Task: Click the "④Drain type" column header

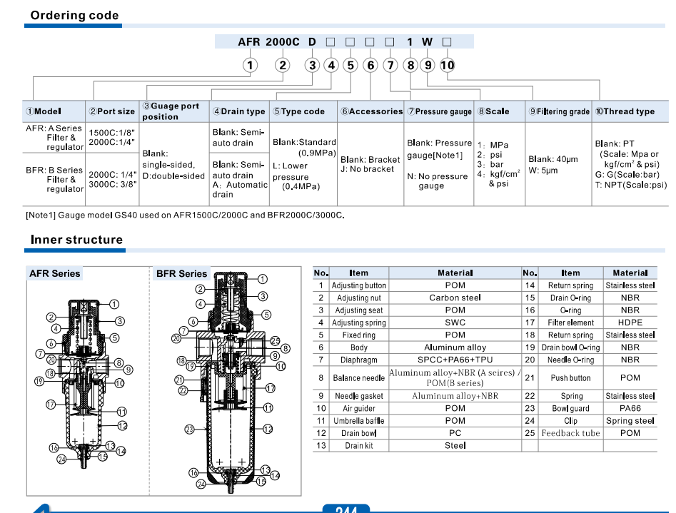Action: [x=239, y=111]
